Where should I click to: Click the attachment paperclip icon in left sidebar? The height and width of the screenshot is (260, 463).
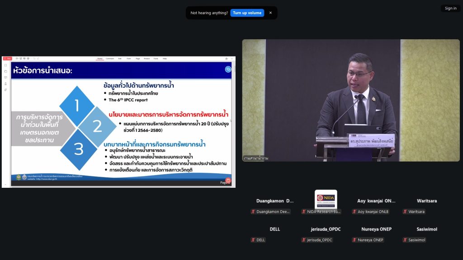click(5, 90)
